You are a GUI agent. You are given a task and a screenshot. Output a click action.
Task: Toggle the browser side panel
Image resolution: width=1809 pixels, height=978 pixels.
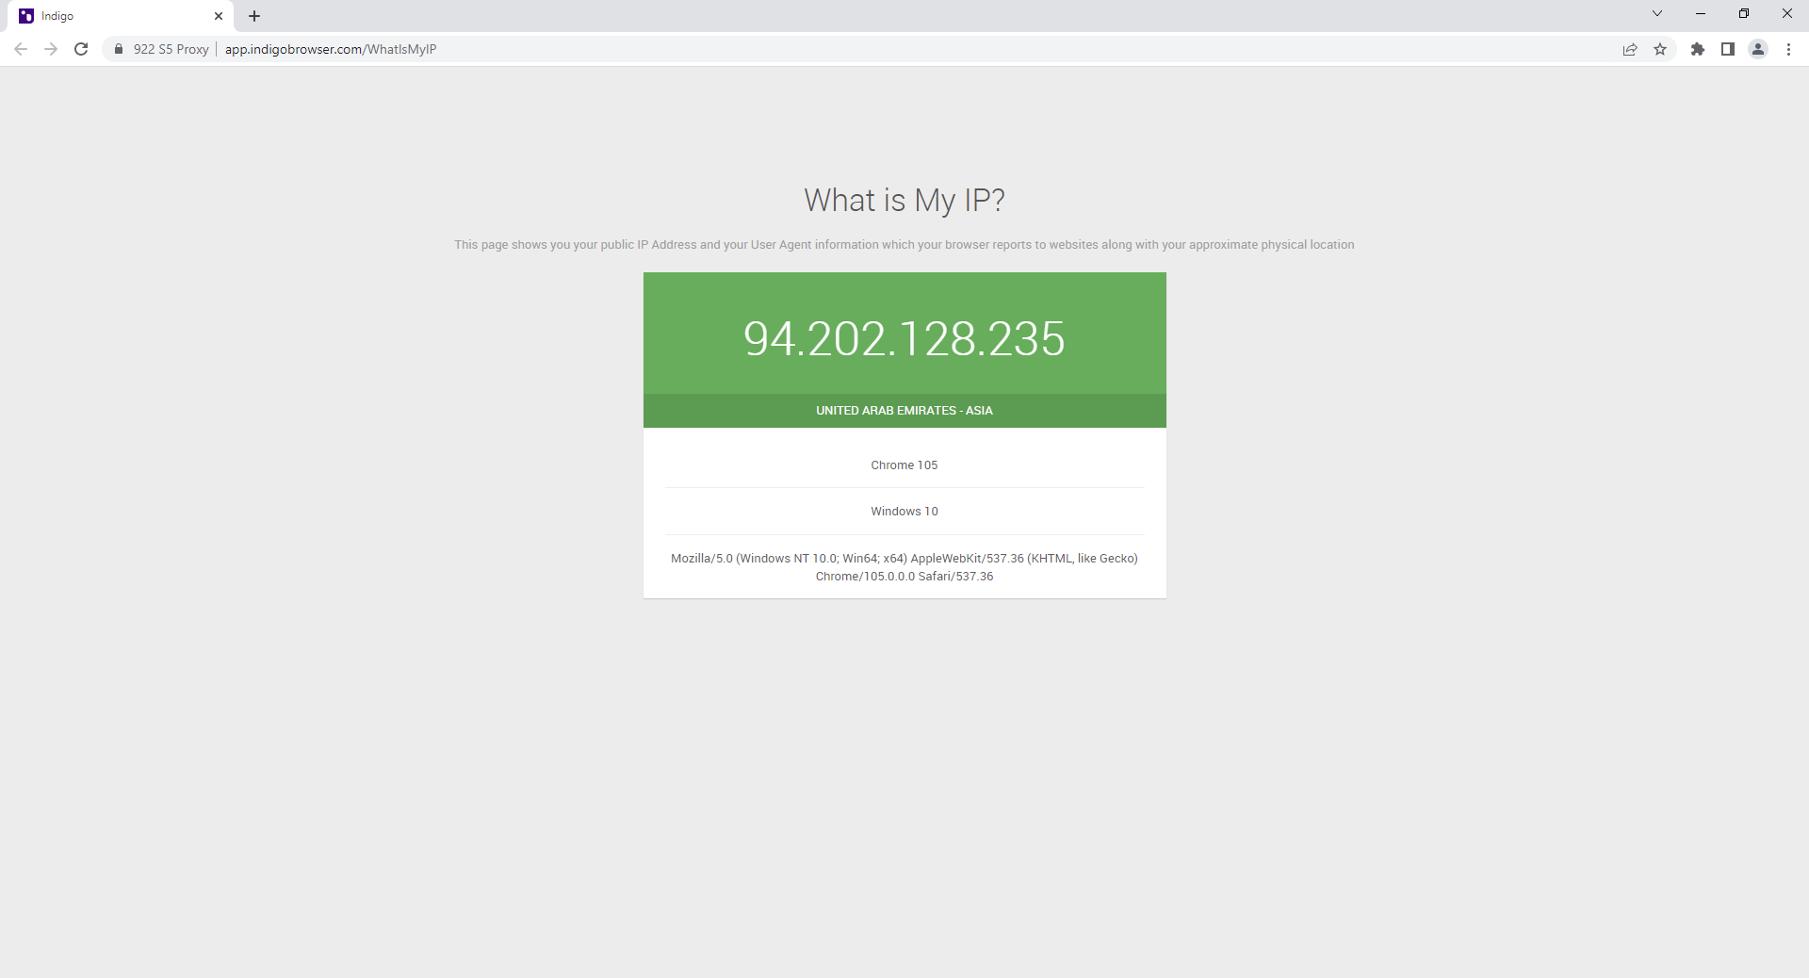1728,49
